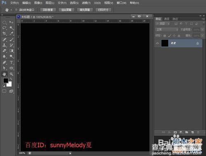The image size is (206, 156).
Task: Add a layer mask
Action: point(175,132)
